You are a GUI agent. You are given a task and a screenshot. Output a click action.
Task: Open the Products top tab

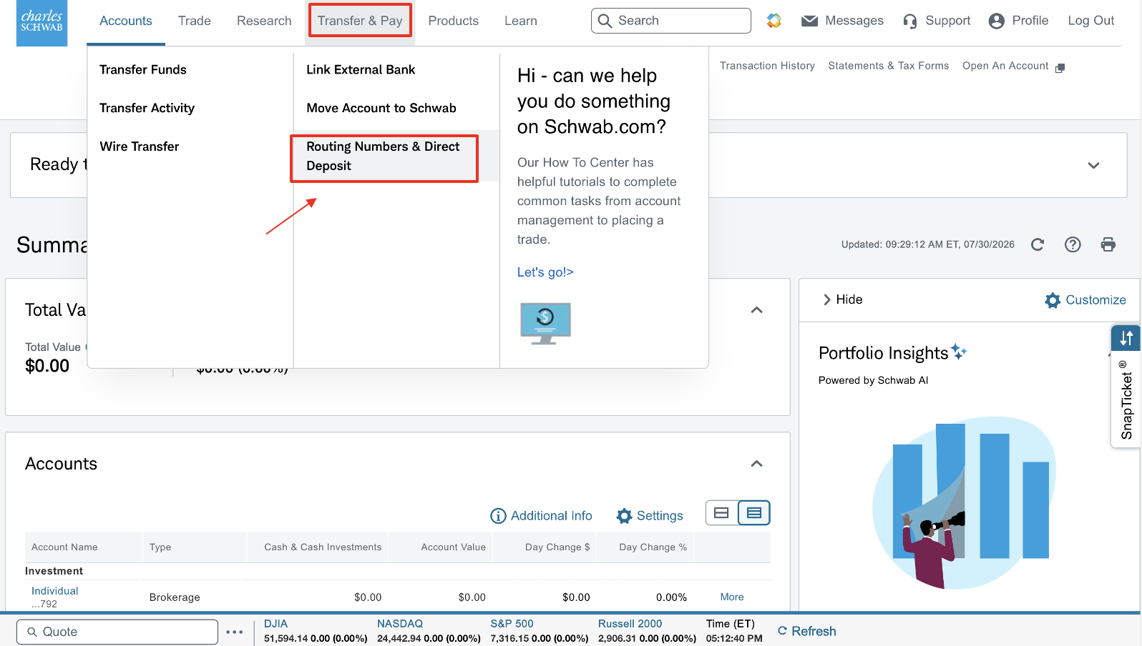coord(454,21)
